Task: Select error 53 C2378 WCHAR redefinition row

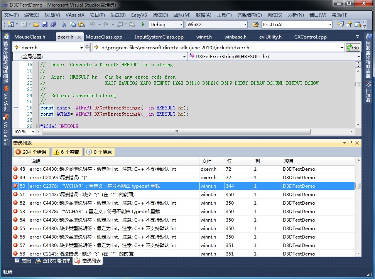Action: tap(183, 212)
